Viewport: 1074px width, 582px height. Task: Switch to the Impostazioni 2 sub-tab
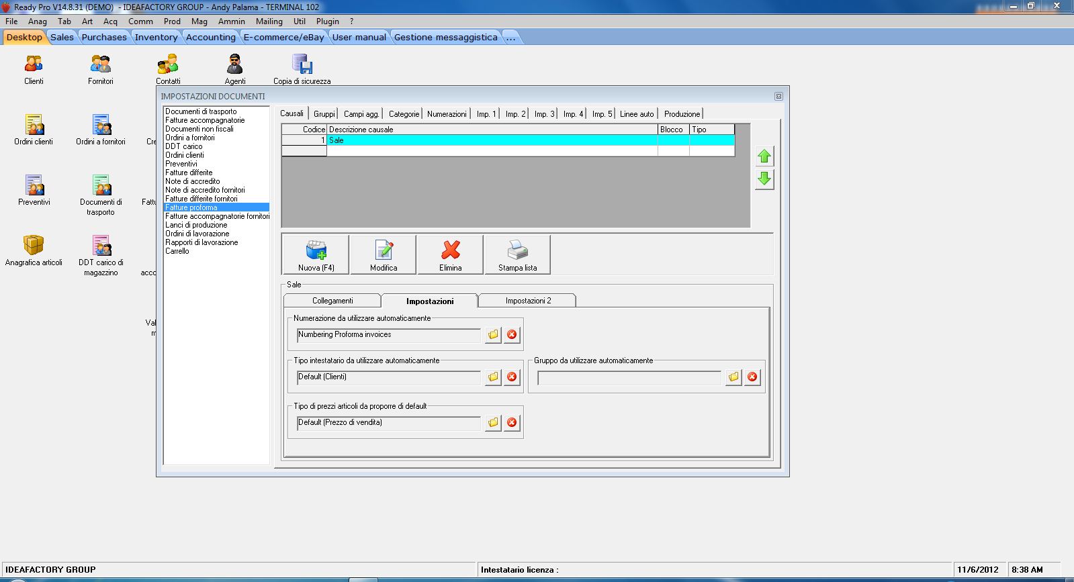coord(528,301)
